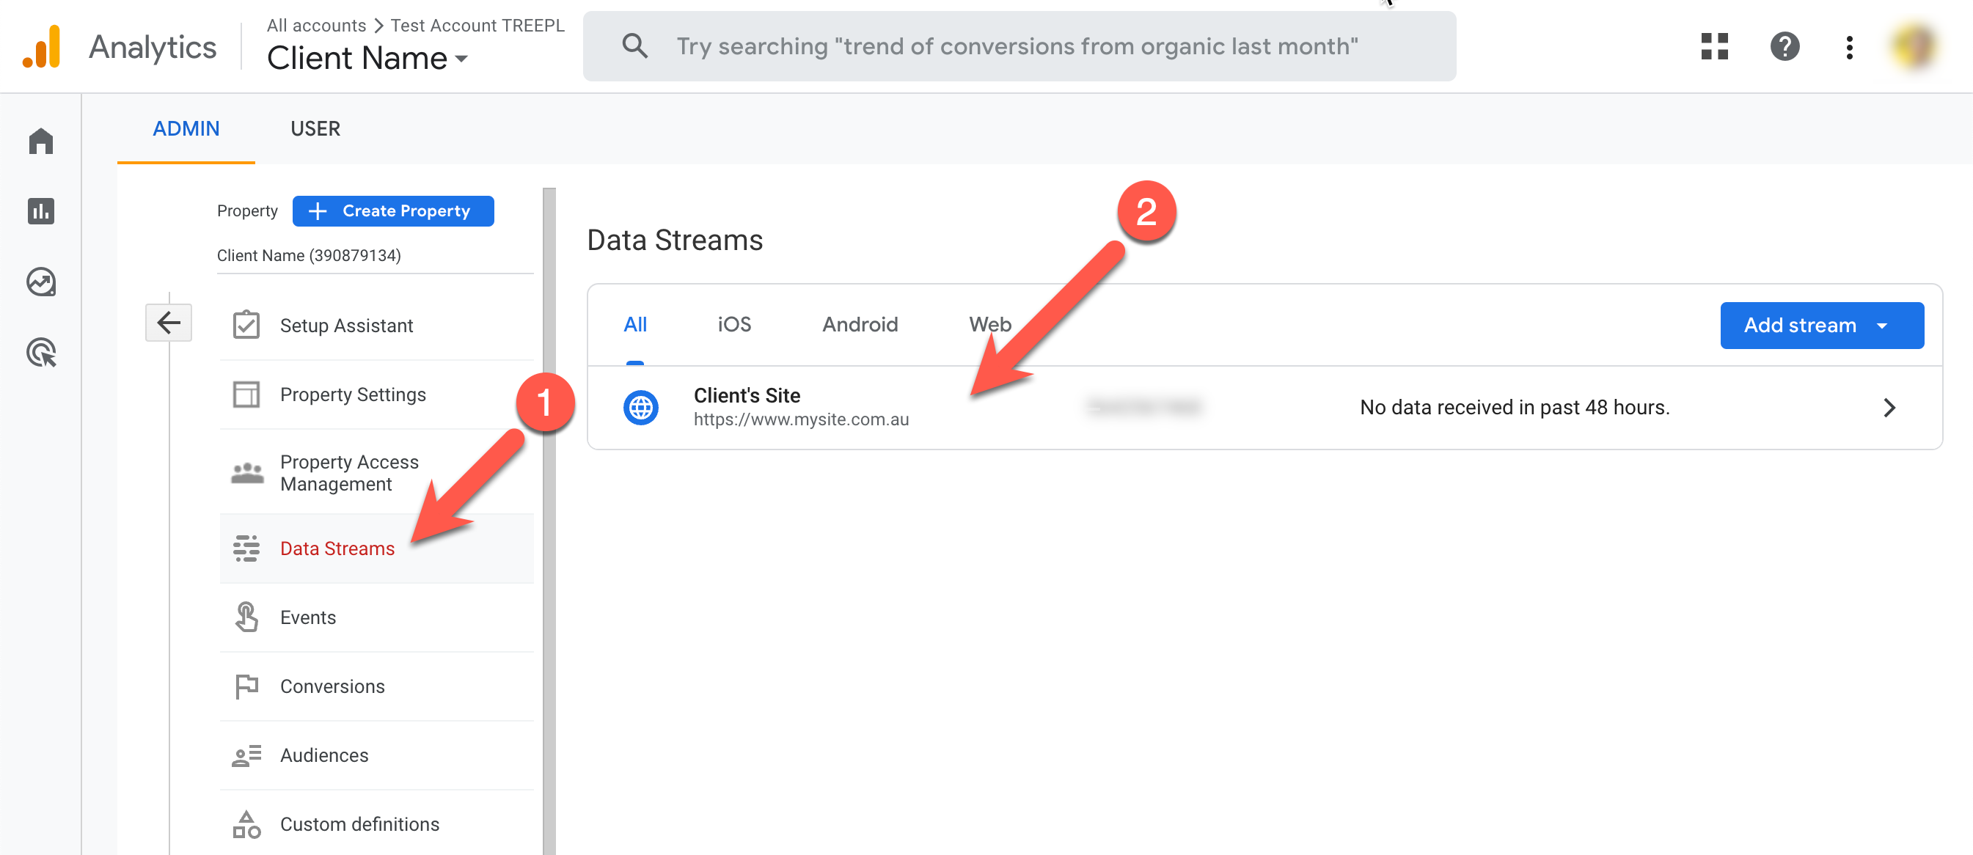1973x855 pixels.
Task: Open the Help question mark icon
Action: (x=1785, y=46)
